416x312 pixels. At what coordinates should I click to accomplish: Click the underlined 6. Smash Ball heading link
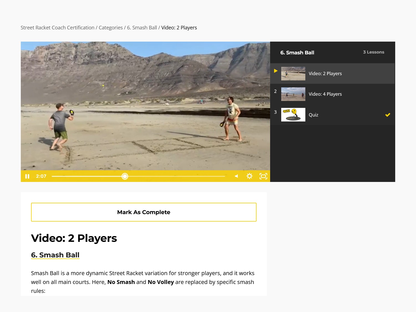(55, 255)
